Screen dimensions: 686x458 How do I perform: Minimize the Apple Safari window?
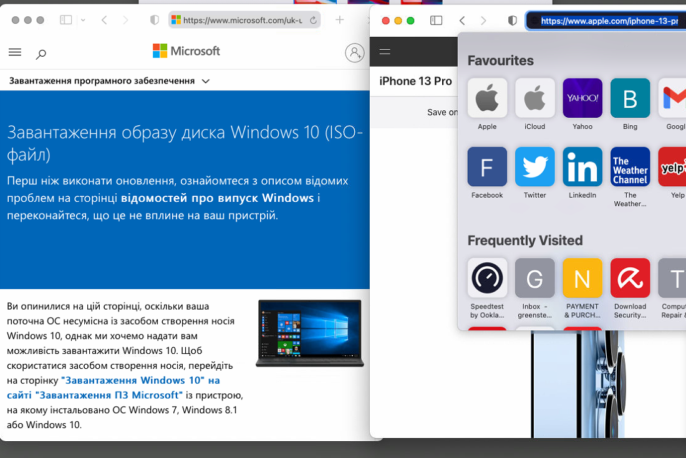click(398, 21)
